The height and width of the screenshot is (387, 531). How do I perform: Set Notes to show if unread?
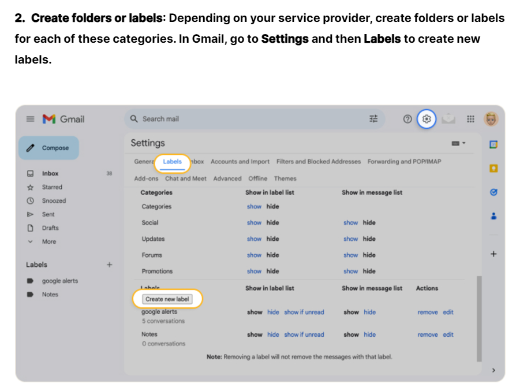click(304, 334)
